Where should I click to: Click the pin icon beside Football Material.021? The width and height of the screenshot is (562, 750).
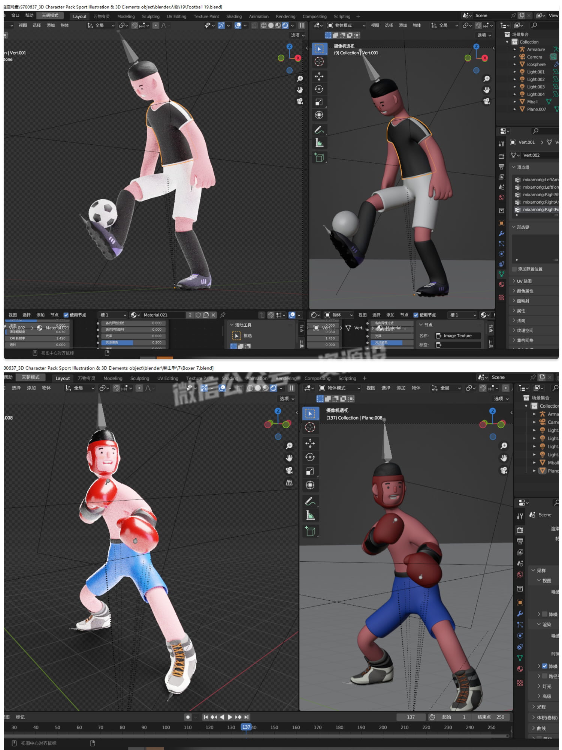pyautogui.click(x=223, y=315)
